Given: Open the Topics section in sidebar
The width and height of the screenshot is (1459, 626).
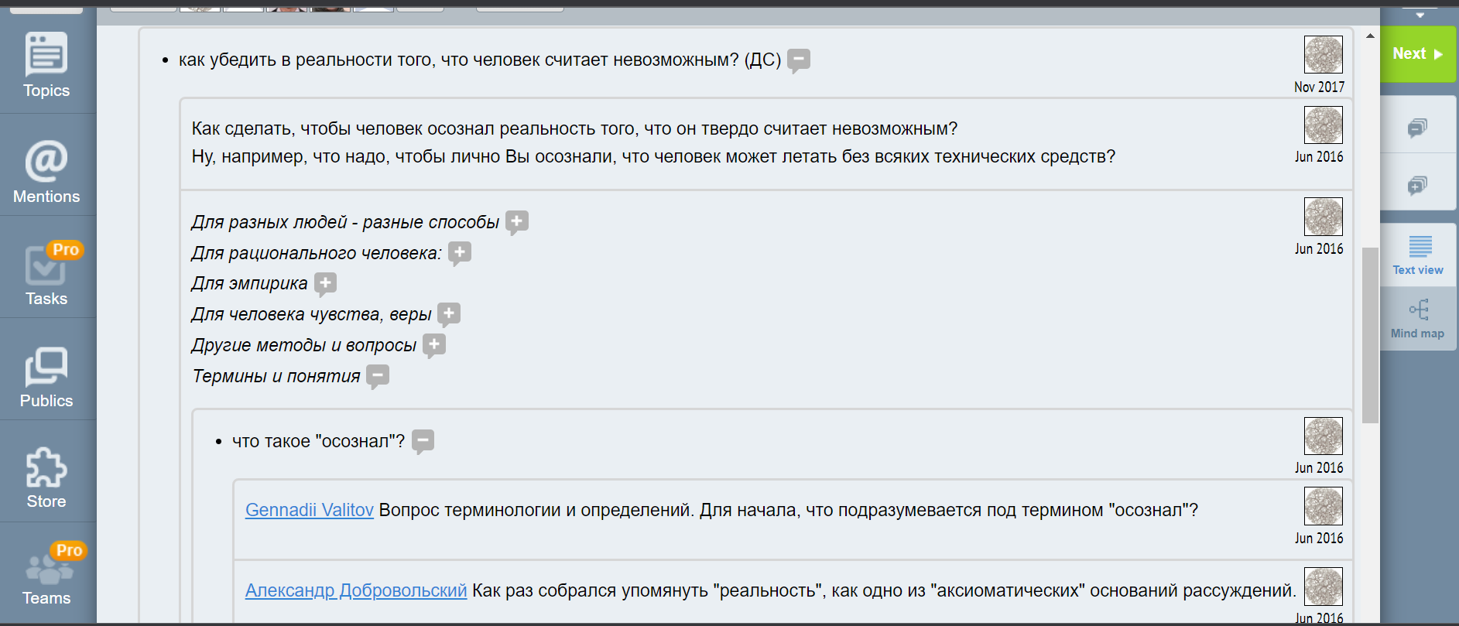Looking at the screenshot, I should [46, 66].
